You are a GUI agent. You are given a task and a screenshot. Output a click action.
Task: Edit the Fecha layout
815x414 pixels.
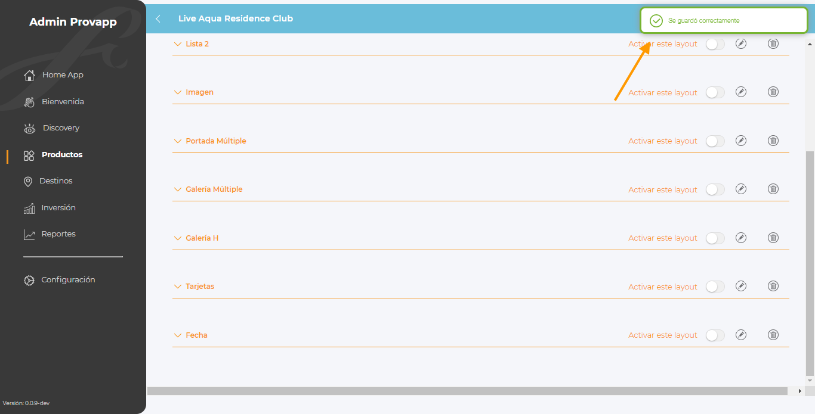click(x=741, y=335)
